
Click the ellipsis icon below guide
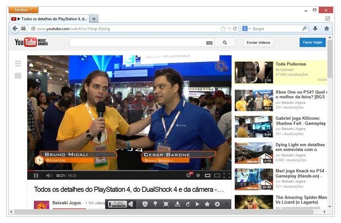point(18,75)
